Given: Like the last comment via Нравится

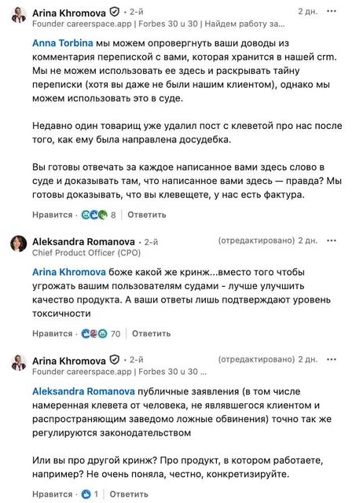Looking at the screenshot, I should tap(53, 494).
